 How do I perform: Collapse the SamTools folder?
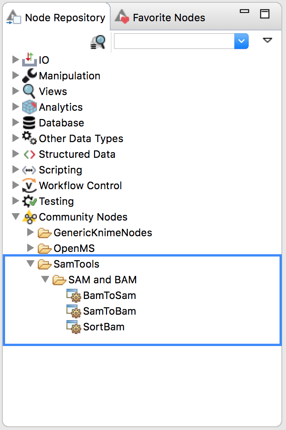[x=30, y=264]
